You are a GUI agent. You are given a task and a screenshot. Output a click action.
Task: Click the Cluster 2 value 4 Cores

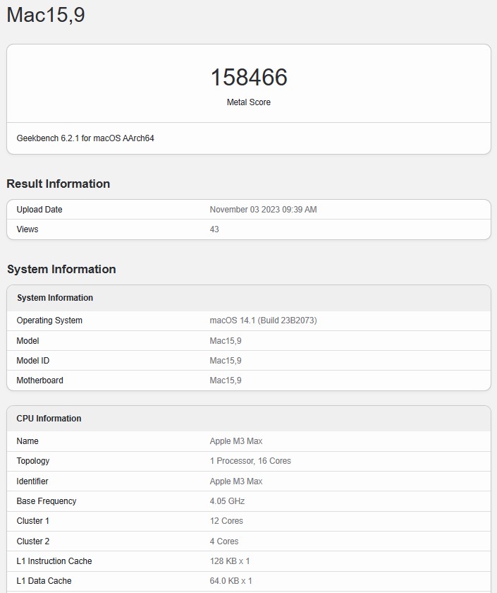coord(224,541)
